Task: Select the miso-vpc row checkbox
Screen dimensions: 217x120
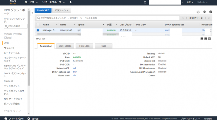Action: tap(38, 30)
